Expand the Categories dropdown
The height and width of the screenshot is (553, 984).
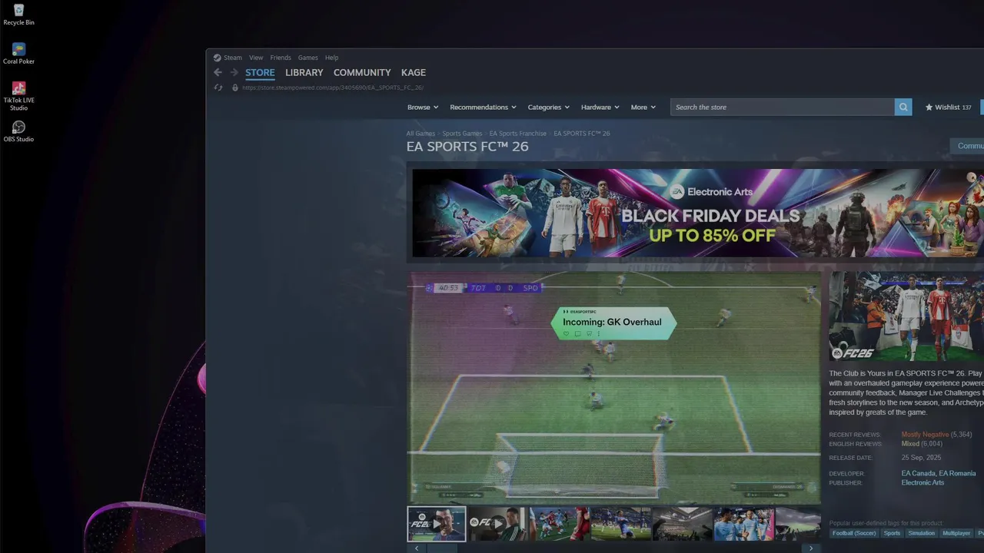coord(548,108)
